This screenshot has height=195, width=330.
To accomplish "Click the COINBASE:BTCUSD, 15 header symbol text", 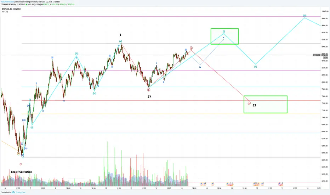I will pos(9,4).
